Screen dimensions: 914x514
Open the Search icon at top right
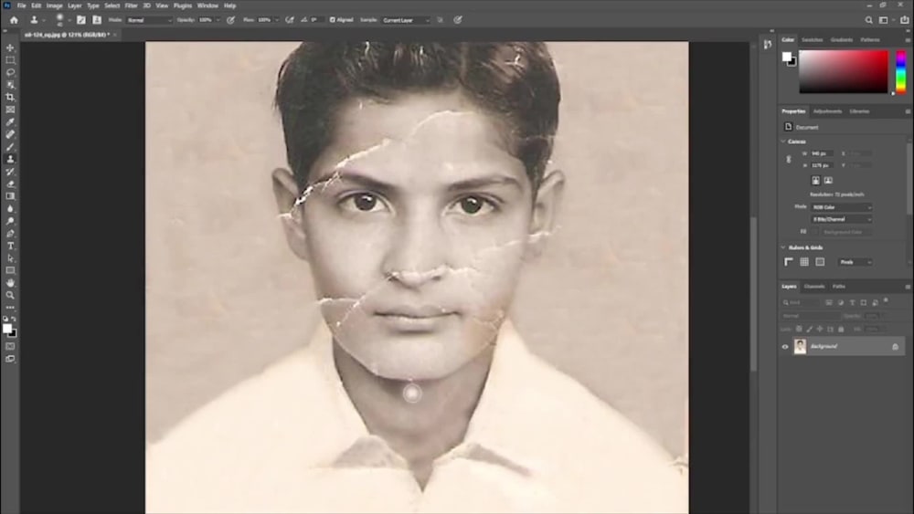tap(868, 20)
